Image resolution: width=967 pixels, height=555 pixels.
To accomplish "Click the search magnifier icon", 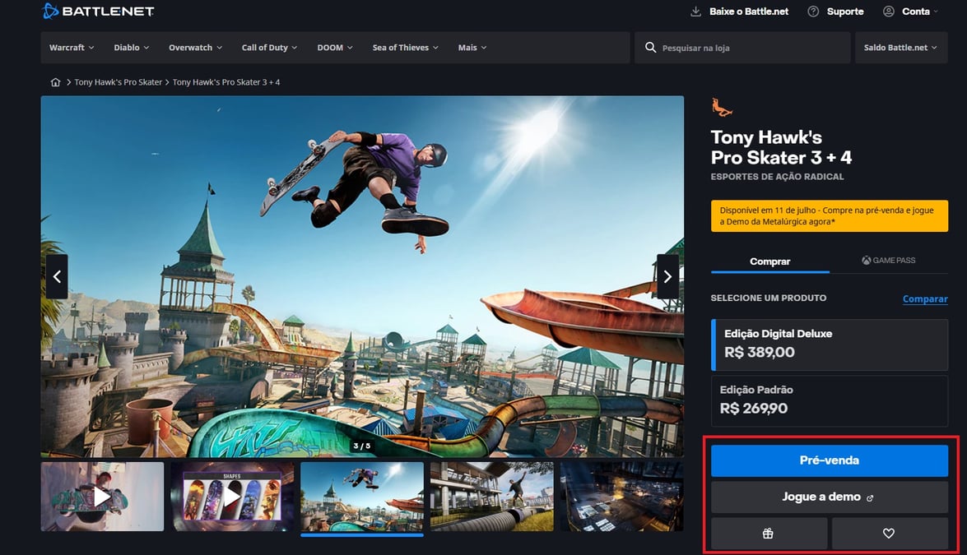I will point(651,48).
